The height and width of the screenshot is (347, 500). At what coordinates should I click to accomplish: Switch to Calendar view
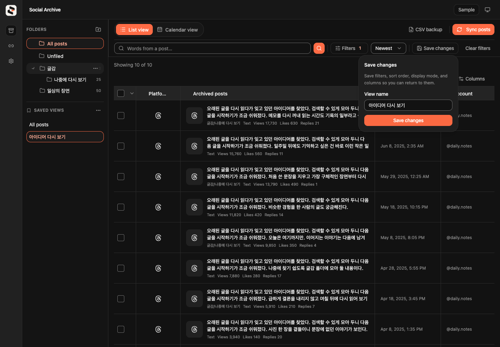[177, 29]
